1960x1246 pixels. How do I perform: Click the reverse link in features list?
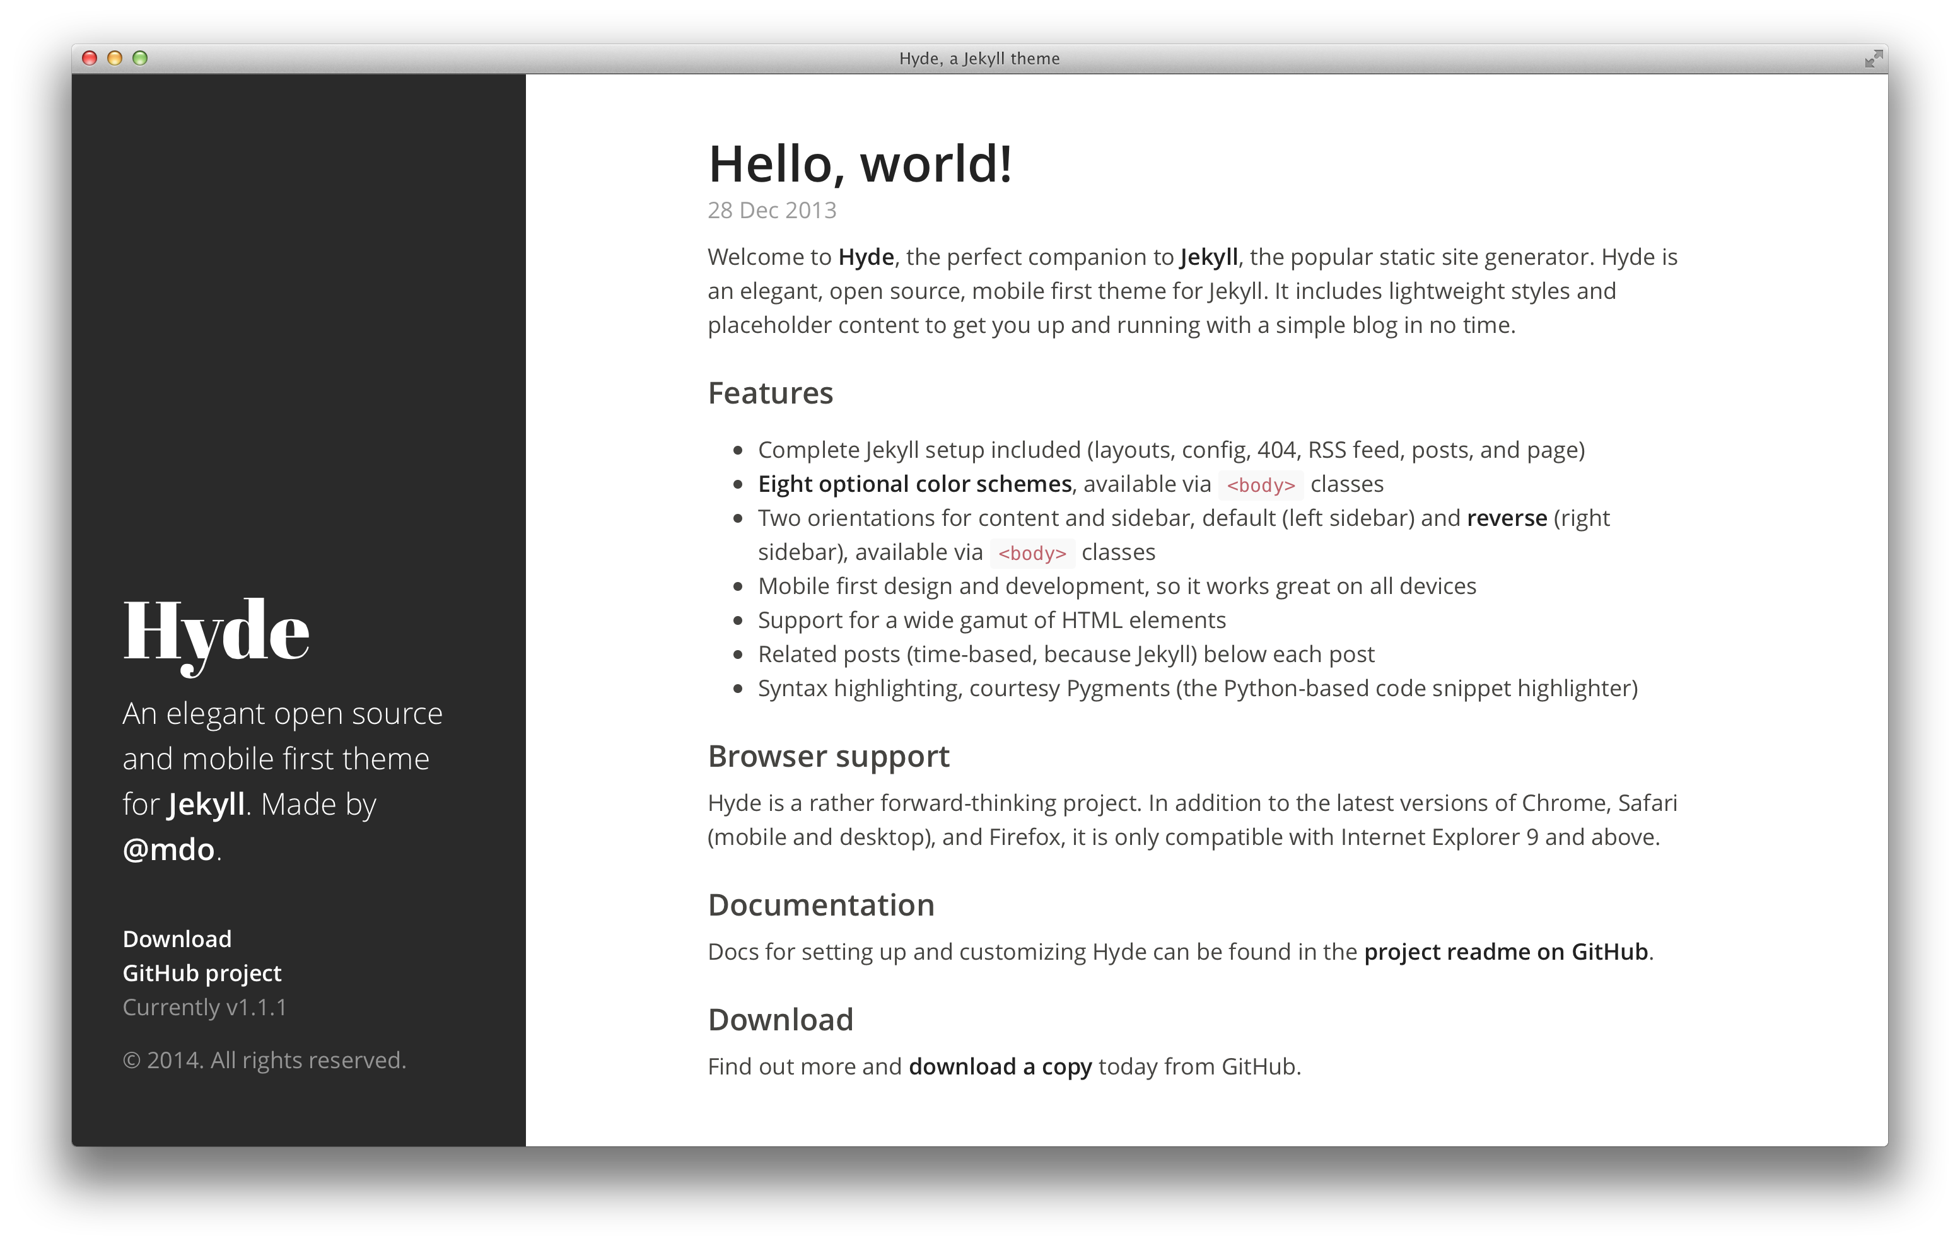click(1506, 518)
